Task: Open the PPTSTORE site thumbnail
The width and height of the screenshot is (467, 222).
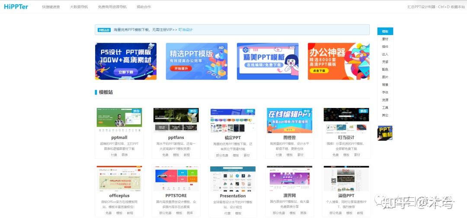Action: [176, 178]
